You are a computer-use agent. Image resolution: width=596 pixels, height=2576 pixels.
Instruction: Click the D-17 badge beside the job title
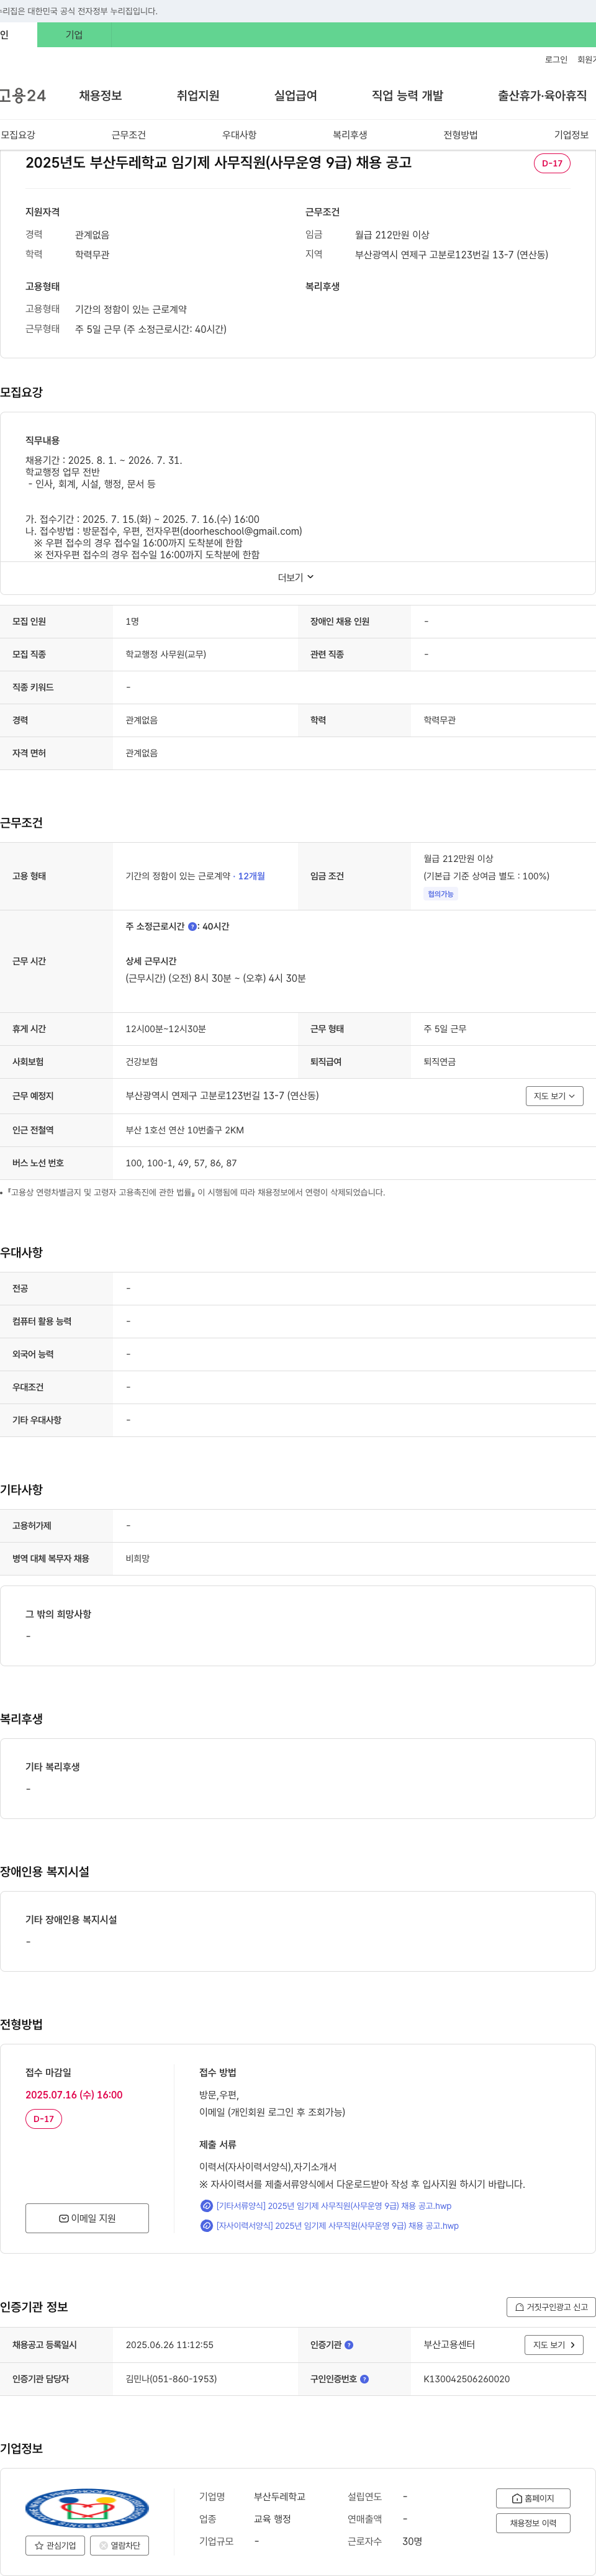coord(552,163)
